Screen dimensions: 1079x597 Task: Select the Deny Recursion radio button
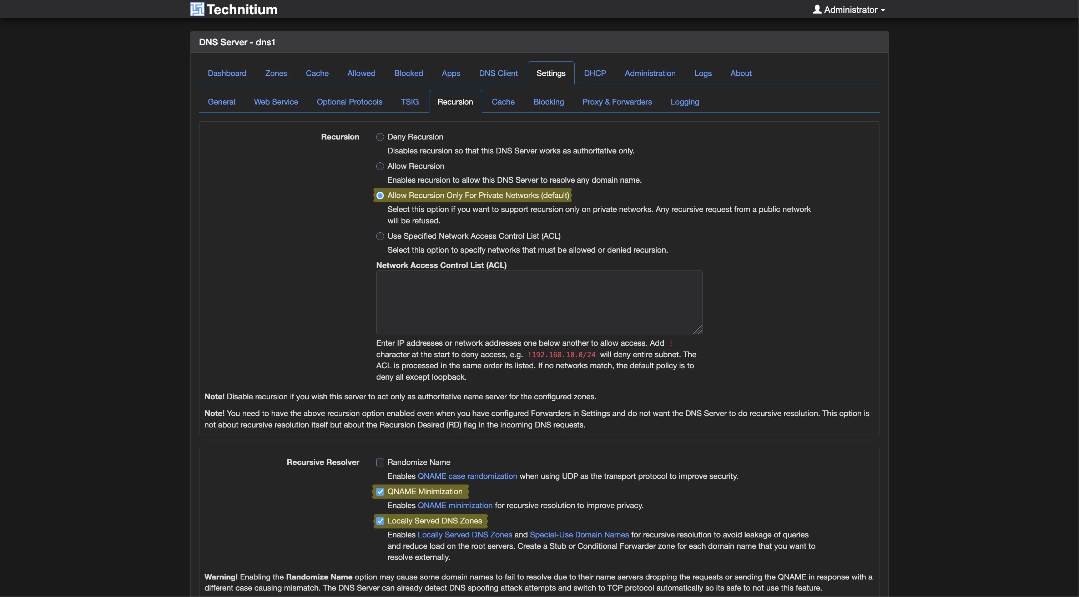[x=380, y=137]
